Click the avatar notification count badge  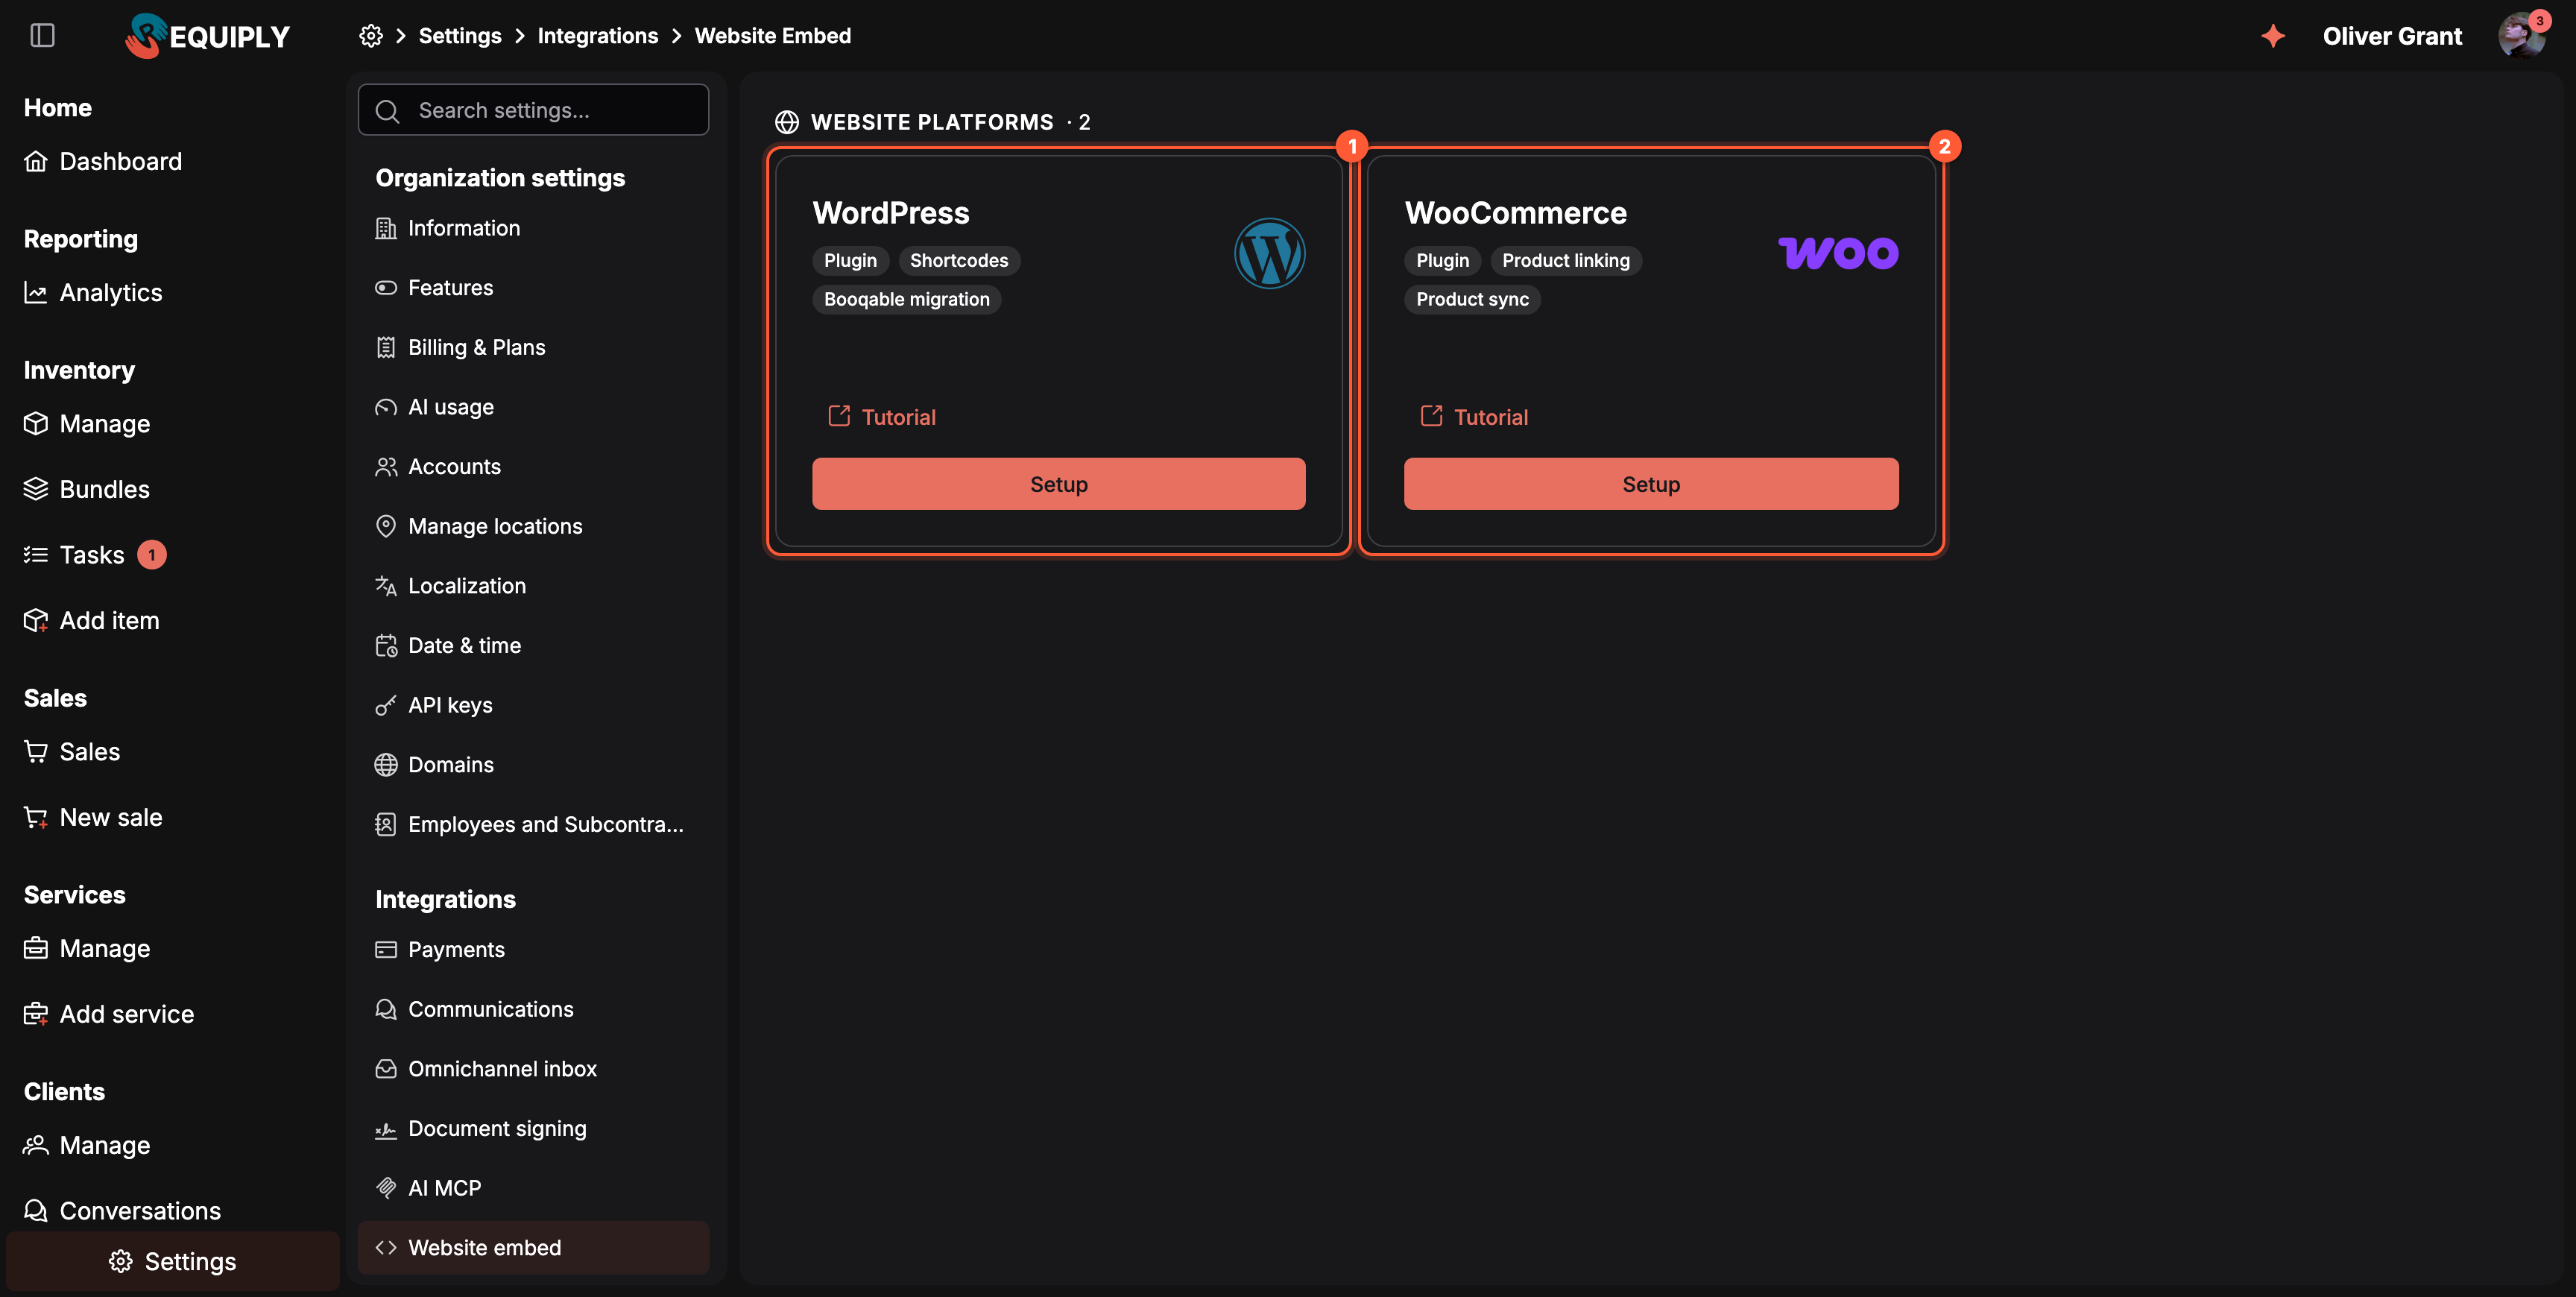click(x=2540, y=20)
